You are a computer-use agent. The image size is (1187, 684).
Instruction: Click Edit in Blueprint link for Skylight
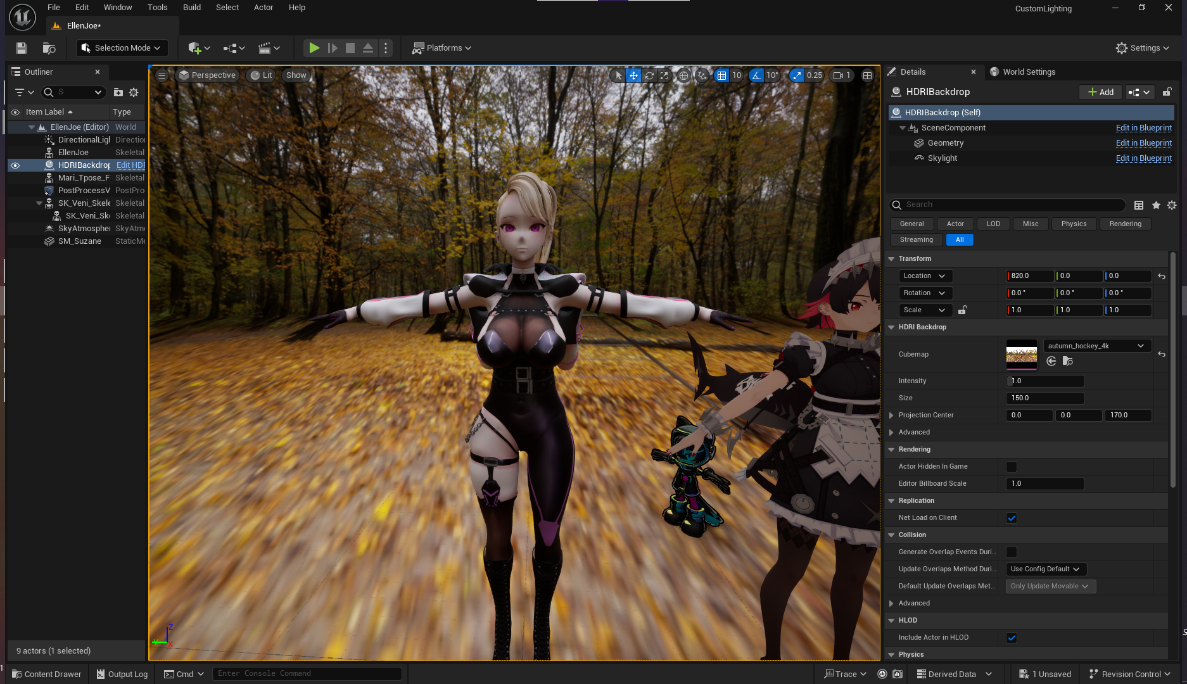point(1143,158)
